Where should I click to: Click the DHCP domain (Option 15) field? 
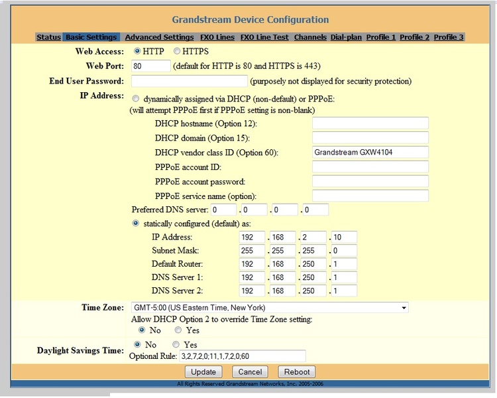pos(370,138)
